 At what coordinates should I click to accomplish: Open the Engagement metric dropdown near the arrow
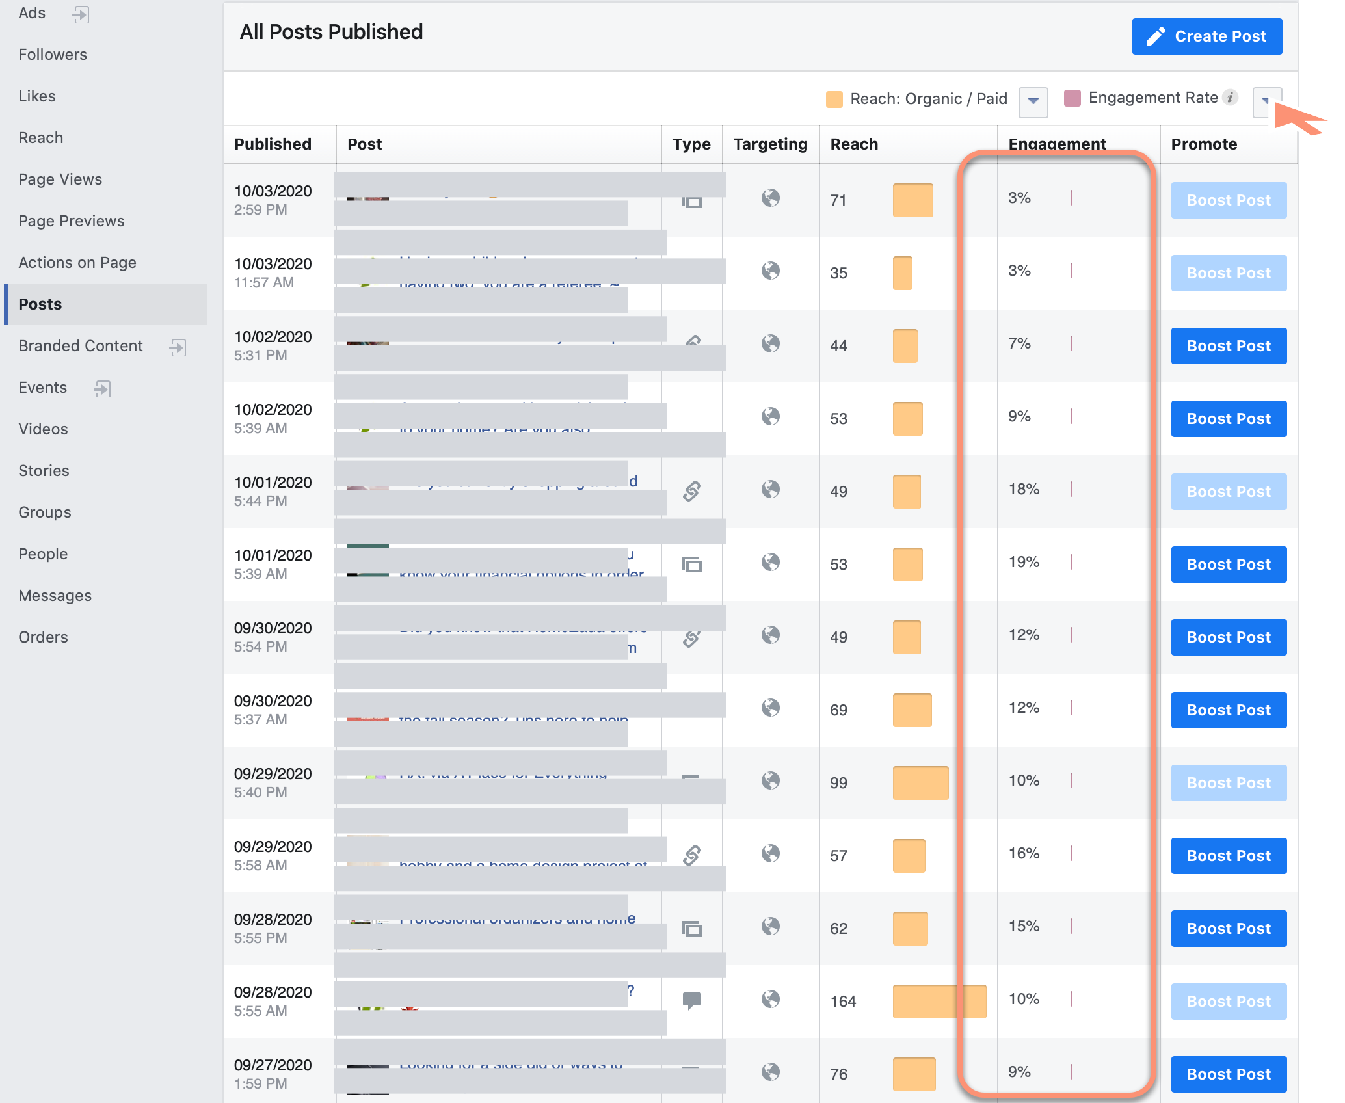click(1266, 102)
